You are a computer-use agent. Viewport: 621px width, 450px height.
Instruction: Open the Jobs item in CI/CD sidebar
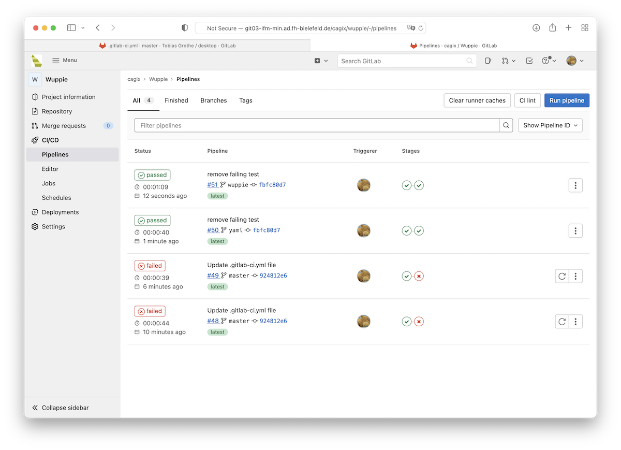point(49,183)
